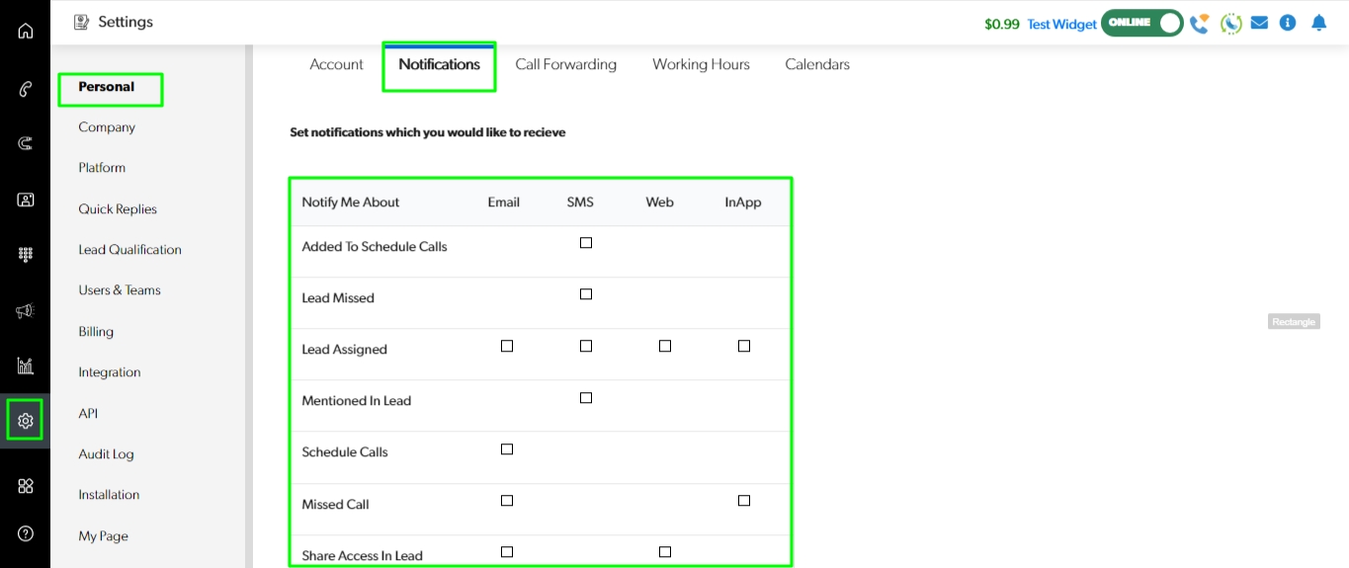Click the notification bell icon

[x=1318, y=23]
